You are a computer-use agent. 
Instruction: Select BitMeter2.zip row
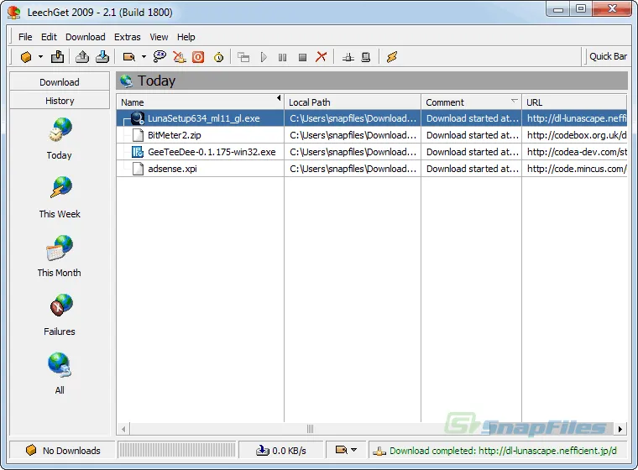(372, 135)
